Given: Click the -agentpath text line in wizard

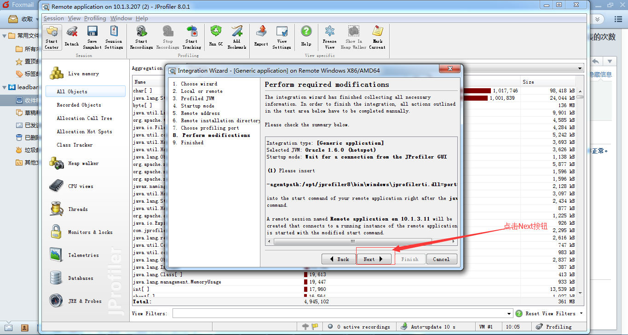Looking at the screenshot, I should tap(362, 184).
